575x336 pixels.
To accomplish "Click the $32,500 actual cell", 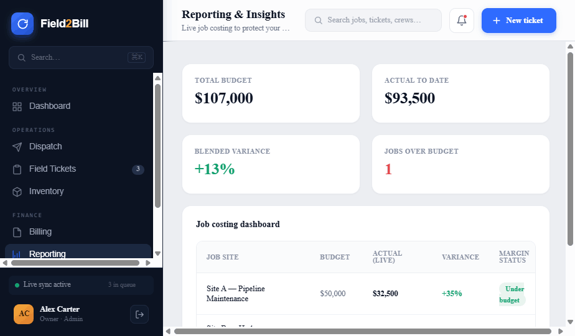I will tap(385, 294).
